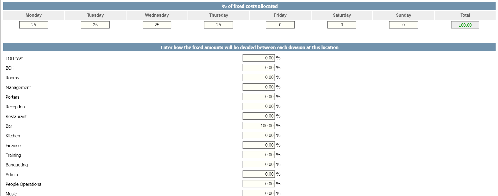The height and width of the screenshot is (196, 498).
Task: Click the Thursday percentage input field
Action: 218,25
